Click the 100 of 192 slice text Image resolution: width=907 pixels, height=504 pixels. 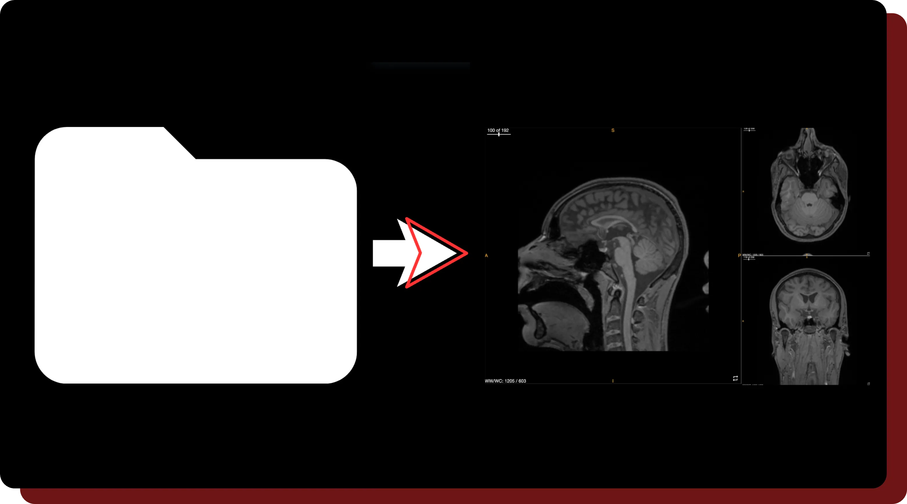(498, 130)
